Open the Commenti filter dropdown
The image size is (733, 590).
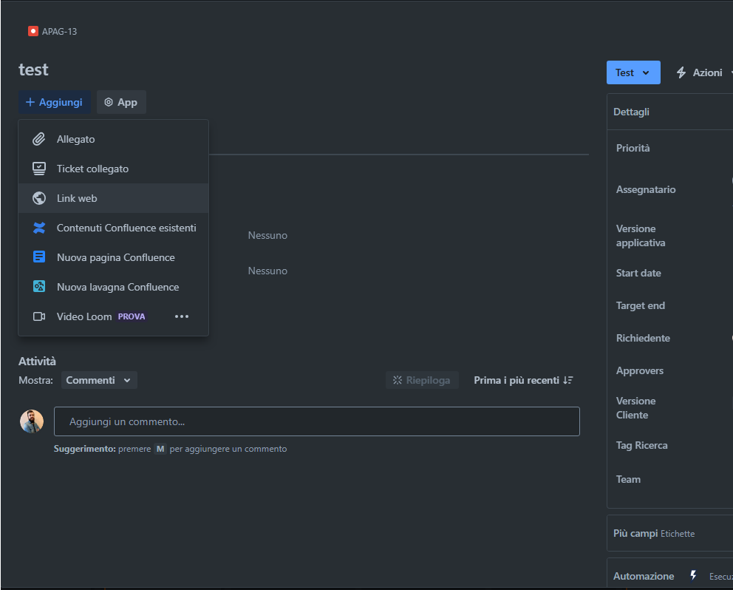pos(99,380)
